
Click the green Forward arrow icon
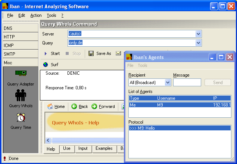tap(94, 106)
